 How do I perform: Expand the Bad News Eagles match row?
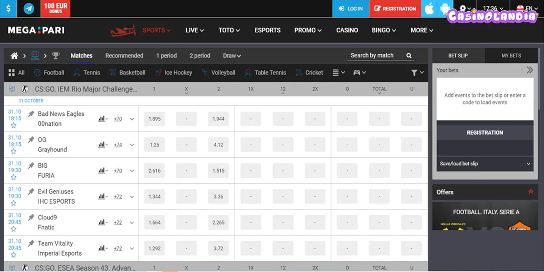pyautogui.click(x=132, y=119)
